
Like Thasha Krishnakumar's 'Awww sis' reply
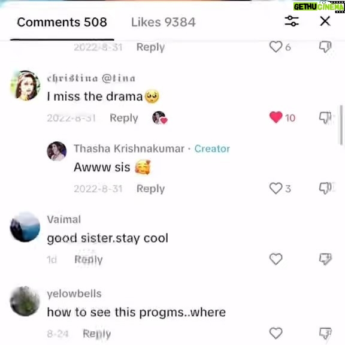point(276,188)
